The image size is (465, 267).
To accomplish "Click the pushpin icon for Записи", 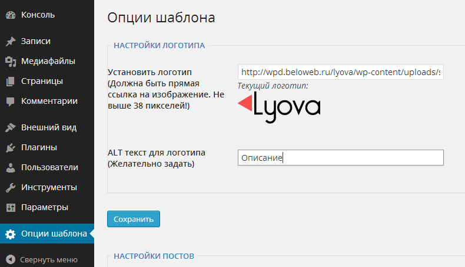I will (x=10, y=42).
